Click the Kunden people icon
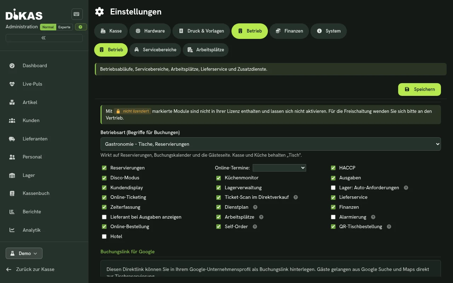The height and width of the screenshot is (283, 453). [12, 121]
